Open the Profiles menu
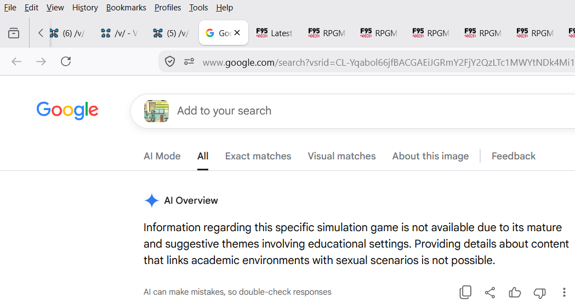 coord(168,8)
